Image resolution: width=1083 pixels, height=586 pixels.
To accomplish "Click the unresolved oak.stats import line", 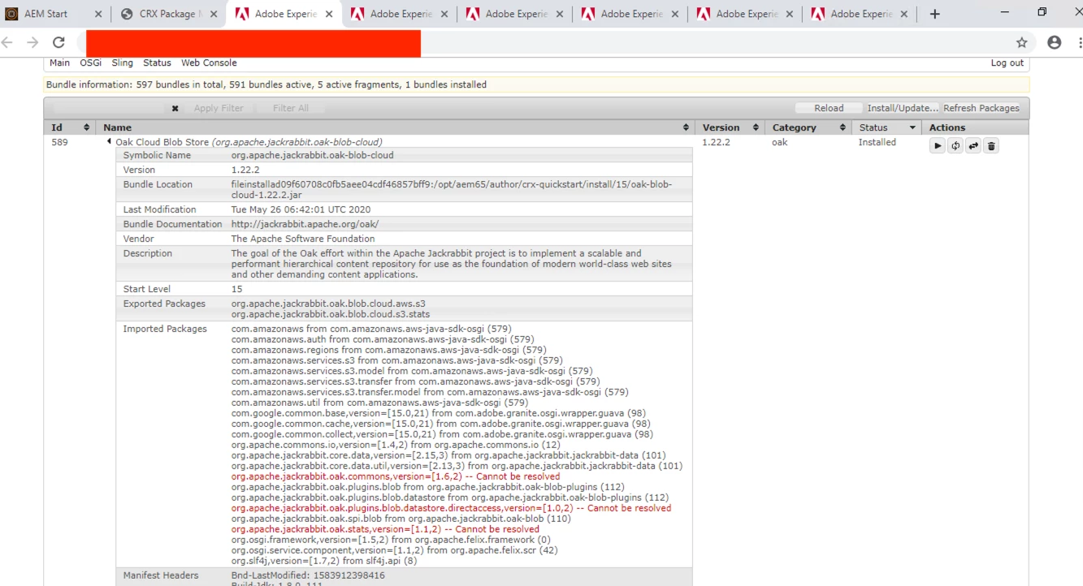I will pos(385,529).
